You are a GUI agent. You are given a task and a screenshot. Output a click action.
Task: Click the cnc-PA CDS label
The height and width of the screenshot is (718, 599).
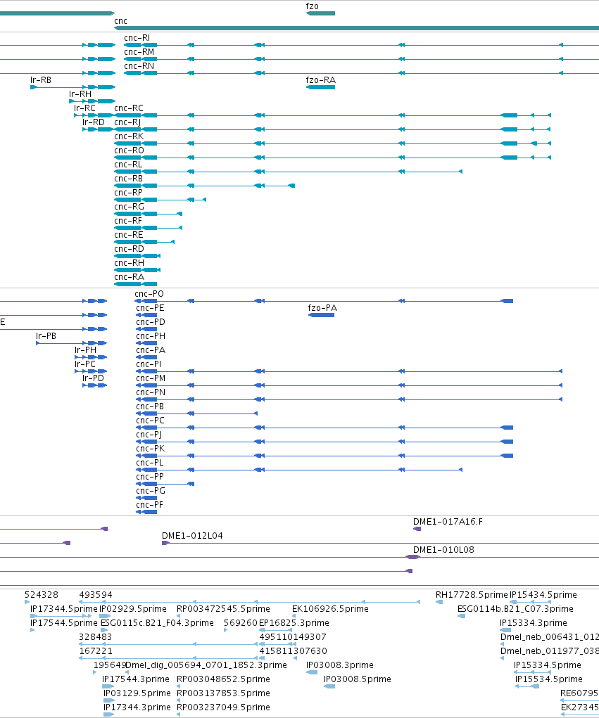coord(151,350)
